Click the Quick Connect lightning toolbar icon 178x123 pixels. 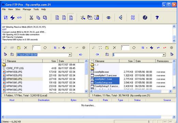(13, 18)
